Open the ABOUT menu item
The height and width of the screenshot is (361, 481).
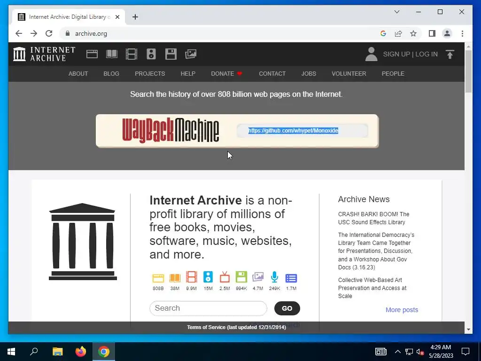click(78, 74)
